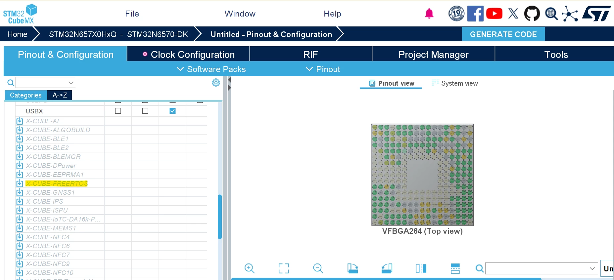Rotate the chip view counter-clockwise

(x=387, y=268)
